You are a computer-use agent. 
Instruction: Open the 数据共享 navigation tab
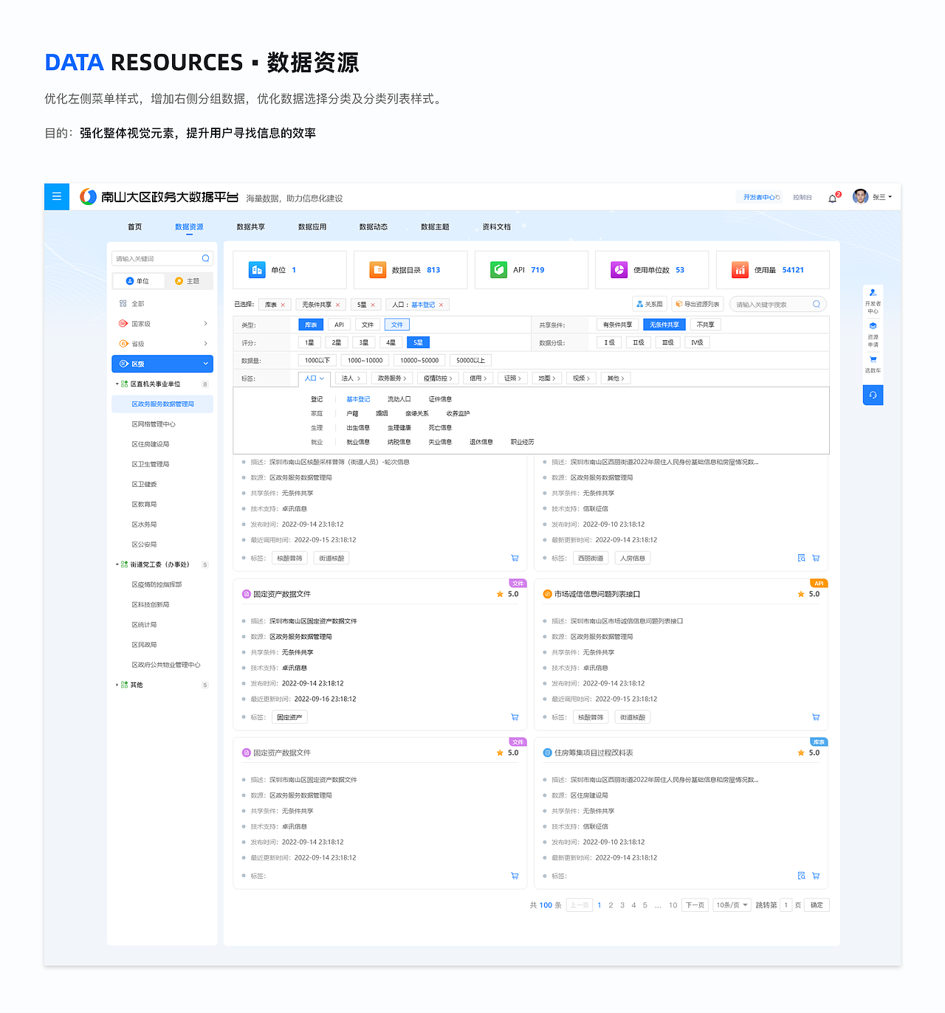[x=251, y=227]
